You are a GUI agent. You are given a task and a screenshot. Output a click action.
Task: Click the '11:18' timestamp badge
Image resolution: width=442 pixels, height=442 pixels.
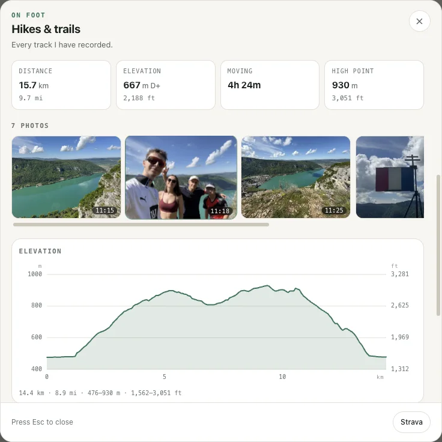(x=220, y=211)
